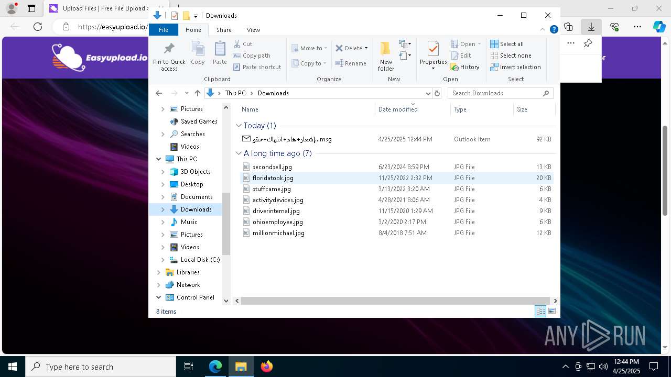Sort by Date modified column header

[413, 109]
